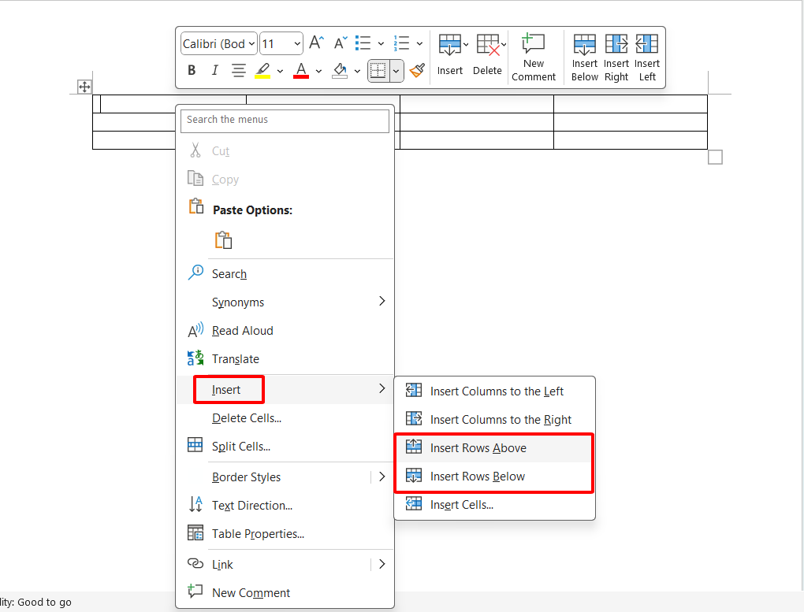Click the Insert Below icon
This screenshot has width=804, height=612.
585,57
